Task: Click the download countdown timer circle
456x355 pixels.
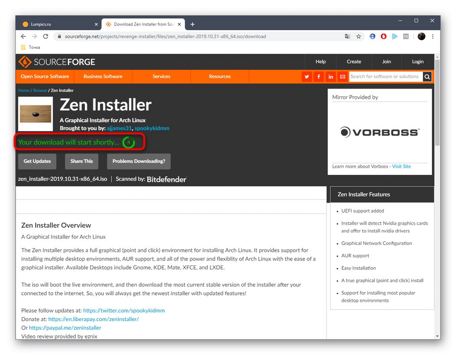Action: (x=128, y=142)
